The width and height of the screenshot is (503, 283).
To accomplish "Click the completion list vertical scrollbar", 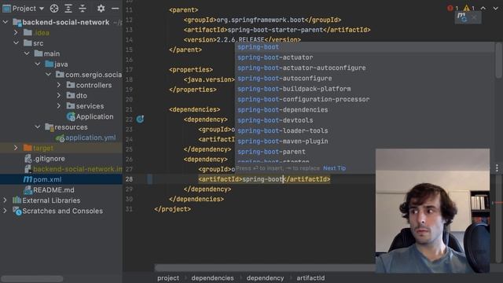I will click(498, 61).
